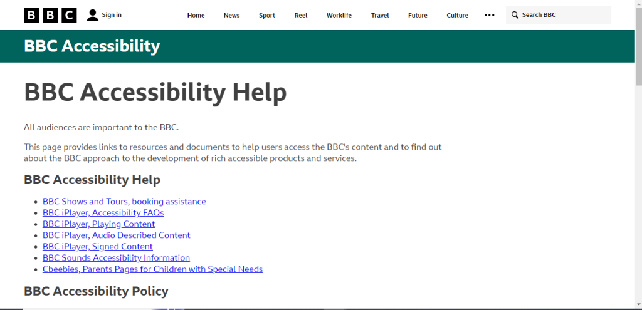
Task: Open BBC Sounds Accessibility Information link
Action: click(116, 257)
